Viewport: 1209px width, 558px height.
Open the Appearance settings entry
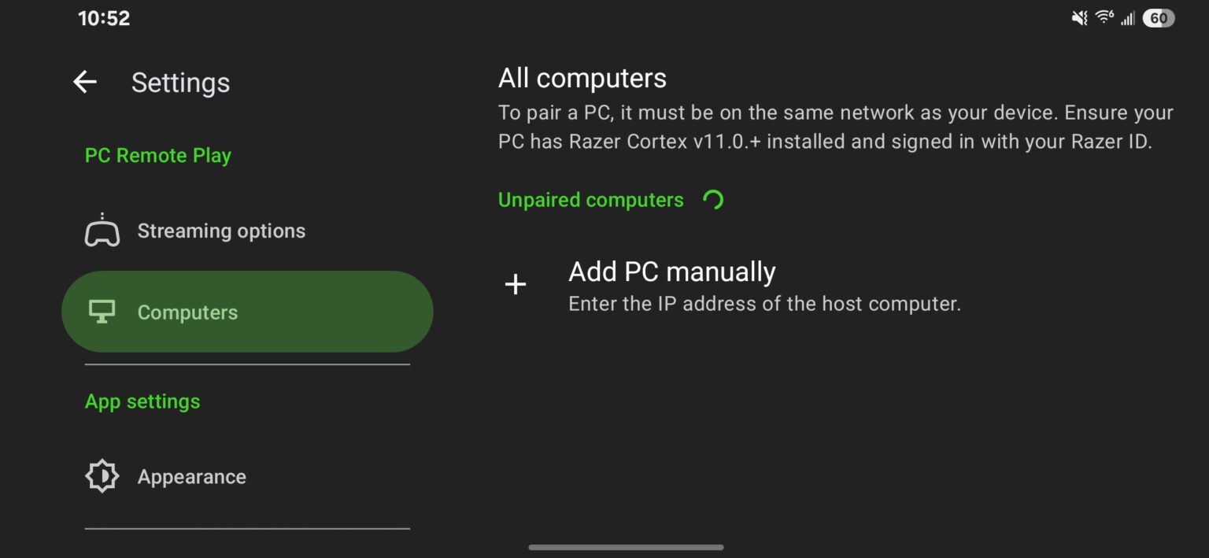191,475
